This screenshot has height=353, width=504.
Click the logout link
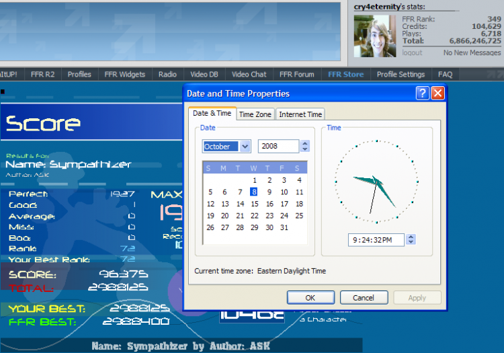[x=412, y=52]
